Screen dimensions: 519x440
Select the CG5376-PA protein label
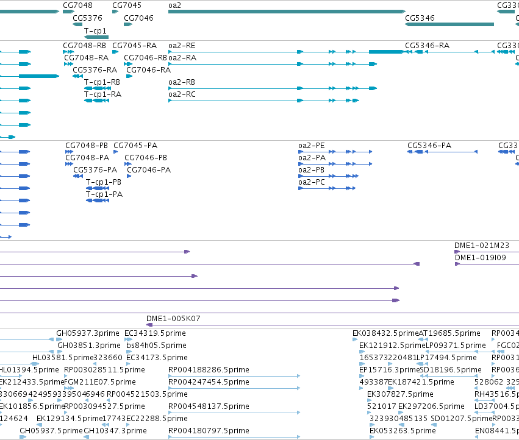point(95,170)
